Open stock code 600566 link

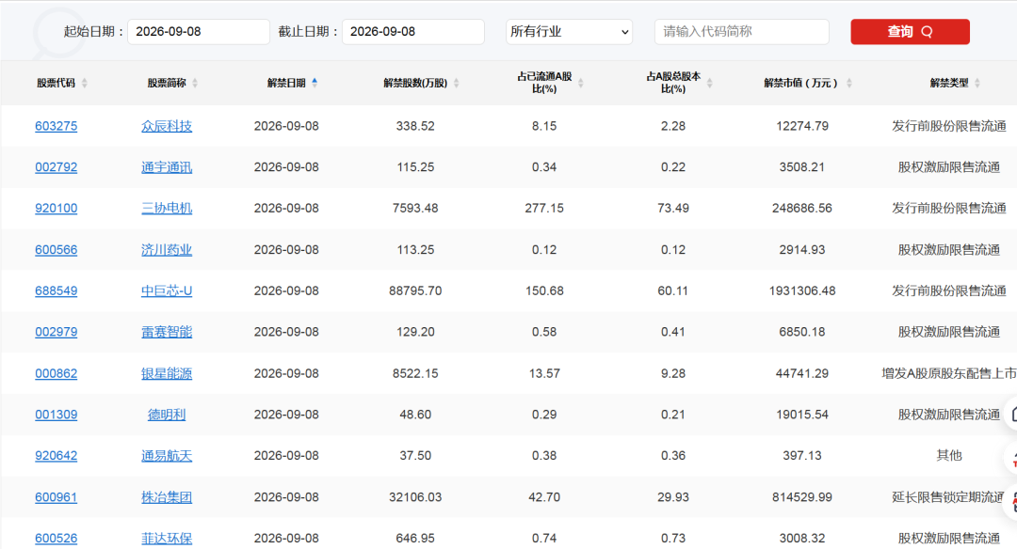56,250
